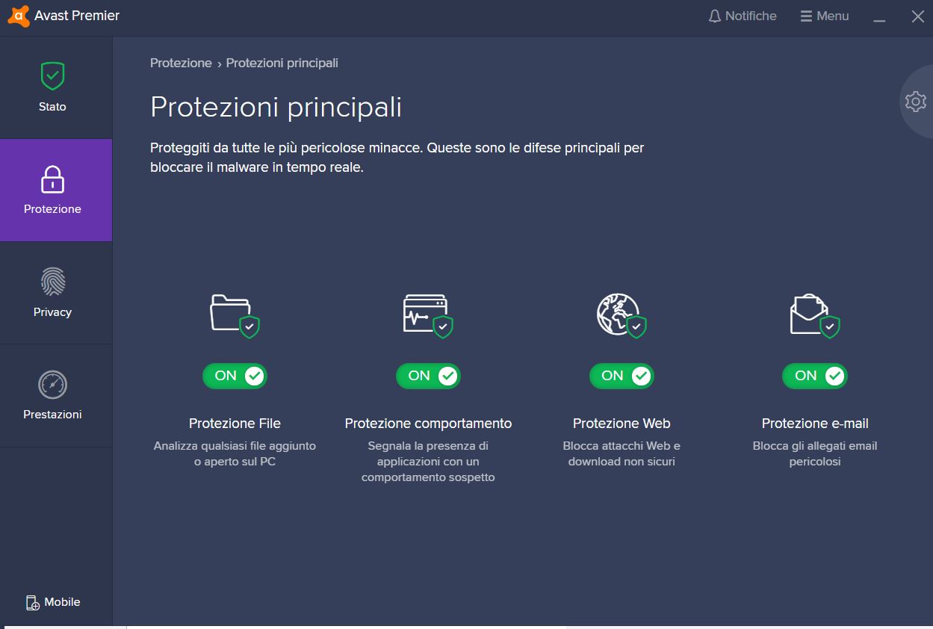Click the Notifiche bell icon
This screenshot has width=933, height=629.
coord(715,16)
